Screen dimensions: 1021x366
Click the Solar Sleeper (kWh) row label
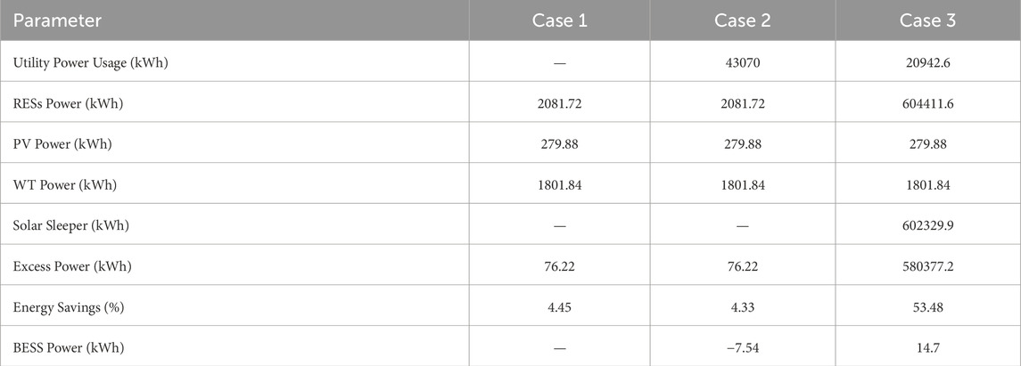pyautogui.click(x=71, y=225)
